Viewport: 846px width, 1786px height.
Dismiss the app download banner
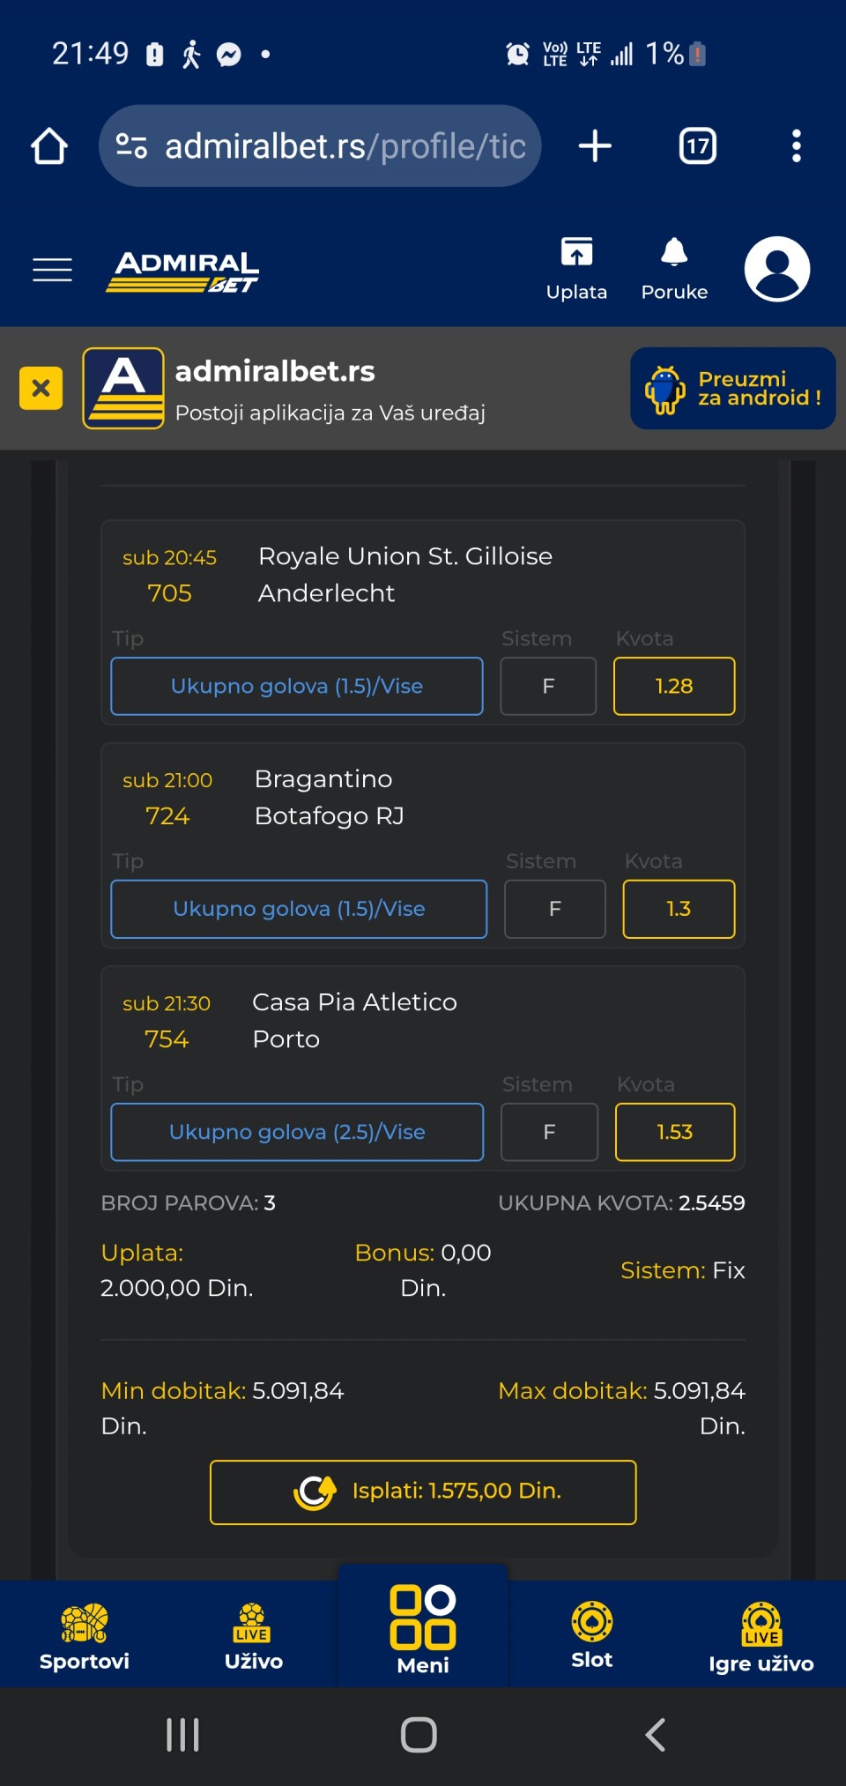[x=41, y=388]
